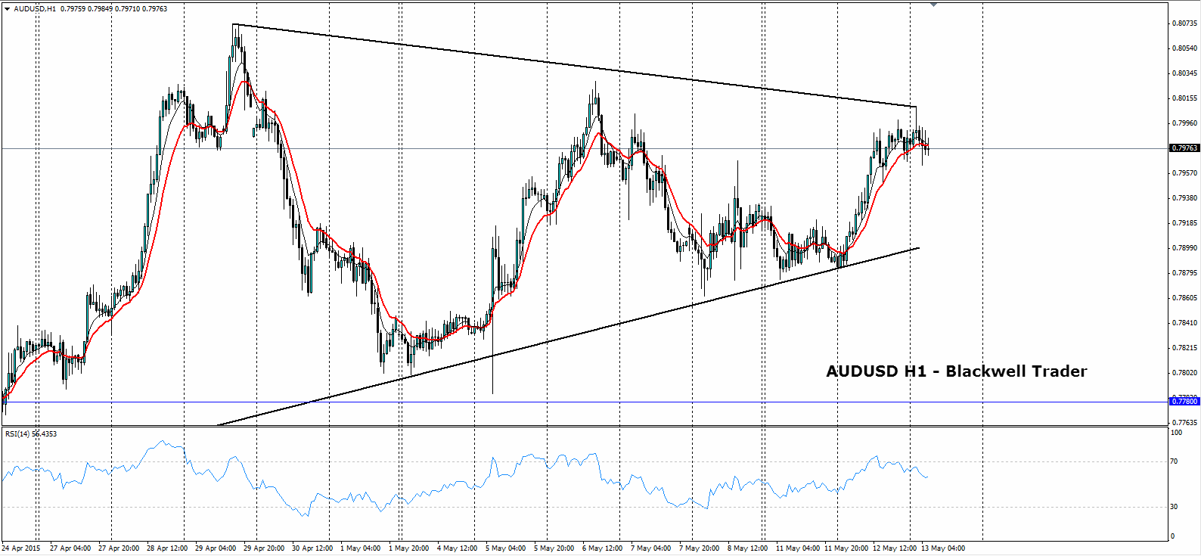Click price scale value 0.79570

1184,173
